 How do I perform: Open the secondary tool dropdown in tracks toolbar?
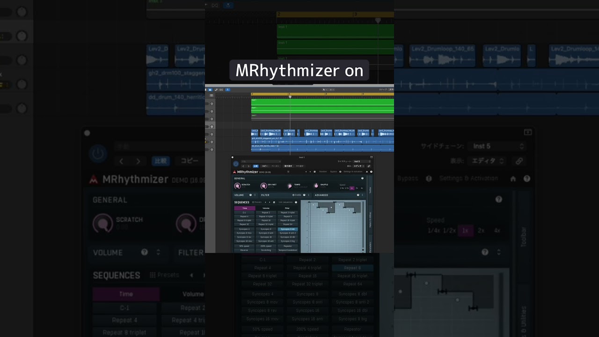point(332,89)
